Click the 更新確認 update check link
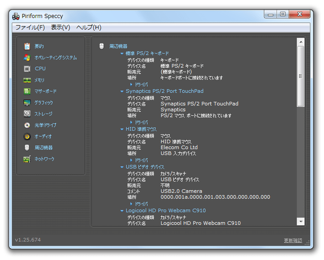Screen dimensions: 324x260 click(293, 240)
